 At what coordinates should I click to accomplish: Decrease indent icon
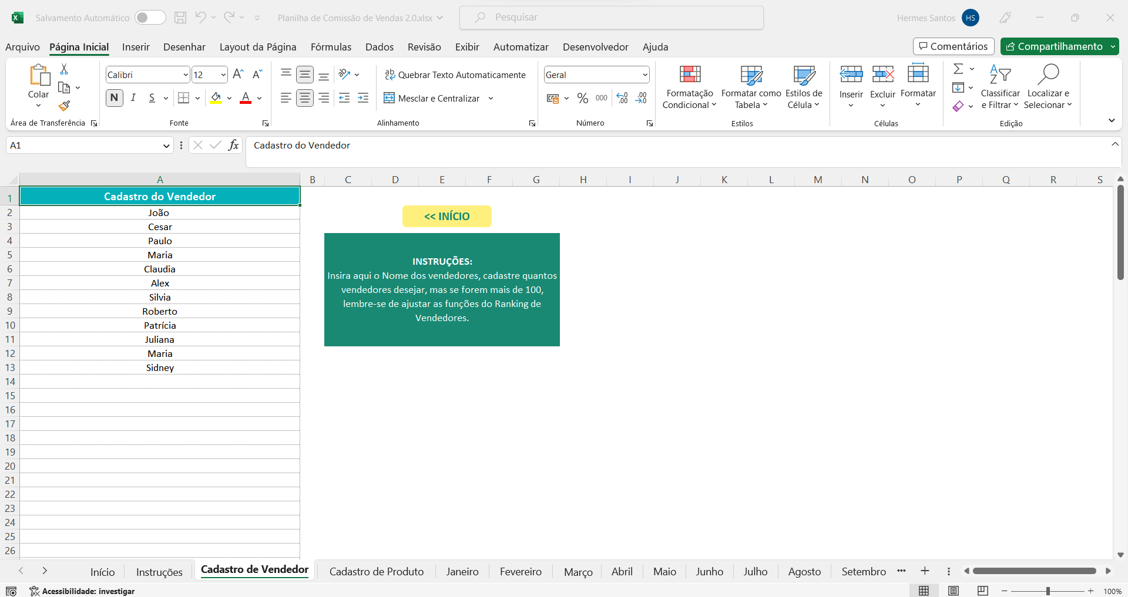coord(344,98)
